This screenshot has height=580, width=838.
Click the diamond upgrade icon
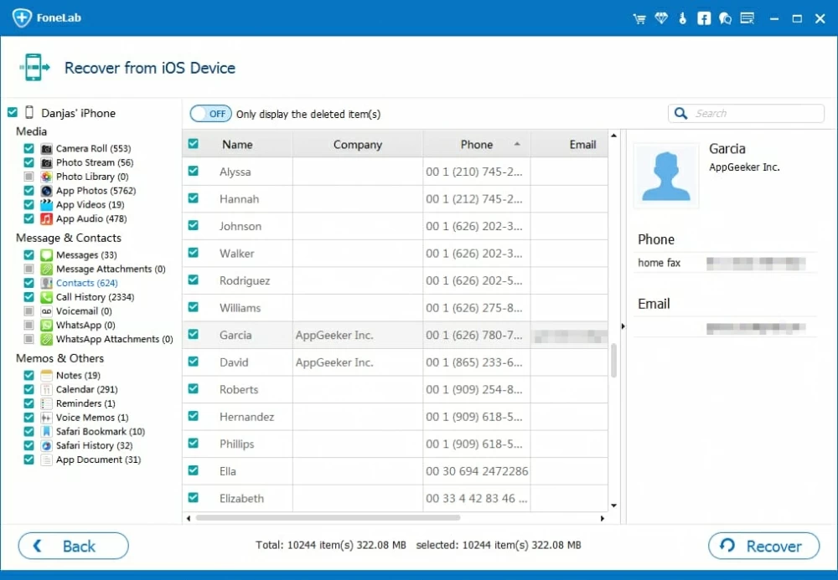point(661,18)
